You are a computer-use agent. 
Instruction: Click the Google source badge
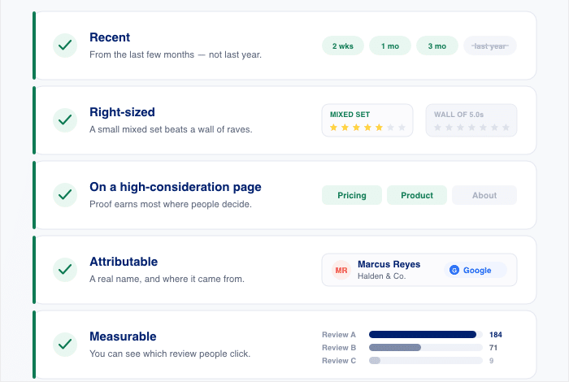tap(476, 270)
